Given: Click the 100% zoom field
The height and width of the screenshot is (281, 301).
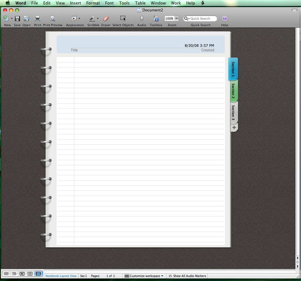Looking at the screenshot, I should pyautogui.click(x=169, y=19).
